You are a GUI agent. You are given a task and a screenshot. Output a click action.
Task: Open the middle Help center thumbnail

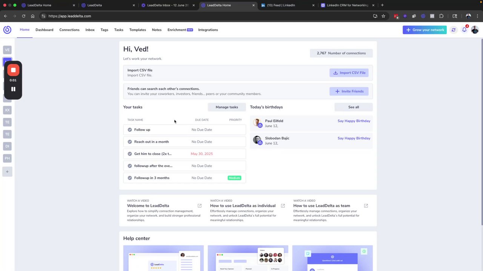tap(248, 258)
